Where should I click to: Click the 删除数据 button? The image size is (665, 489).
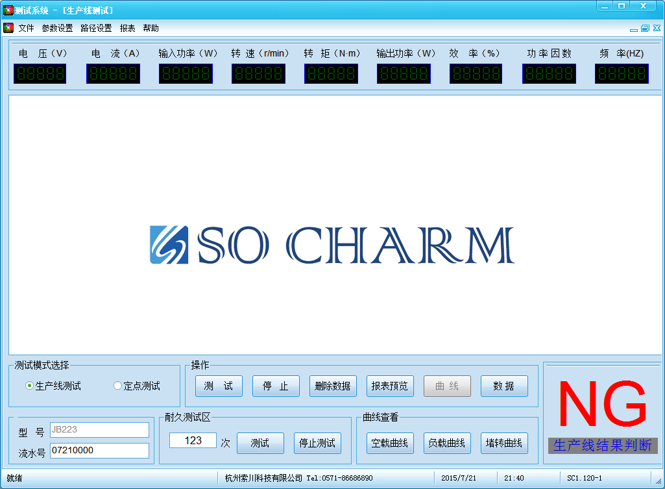333,386
